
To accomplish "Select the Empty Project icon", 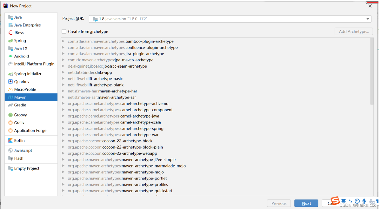I will (x=11, y=168).
